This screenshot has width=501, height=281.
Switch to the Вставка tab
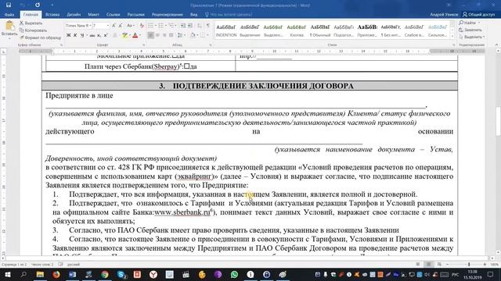pyautogui.click(x=52, y=15)
